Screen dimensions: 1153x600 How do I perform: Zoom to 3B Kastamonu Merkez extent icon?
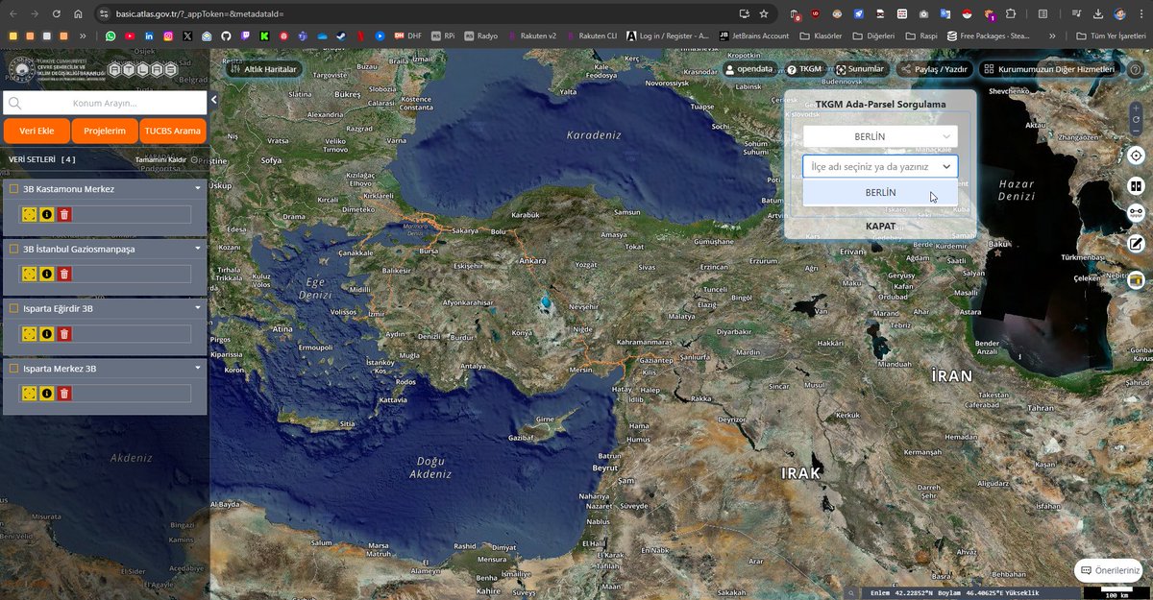coord(29,214)
